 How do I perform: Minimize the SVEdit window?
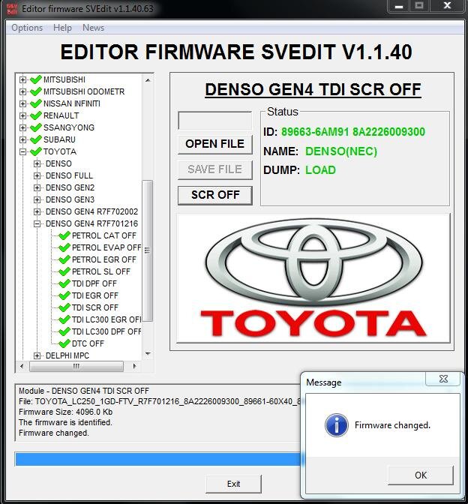399,6
